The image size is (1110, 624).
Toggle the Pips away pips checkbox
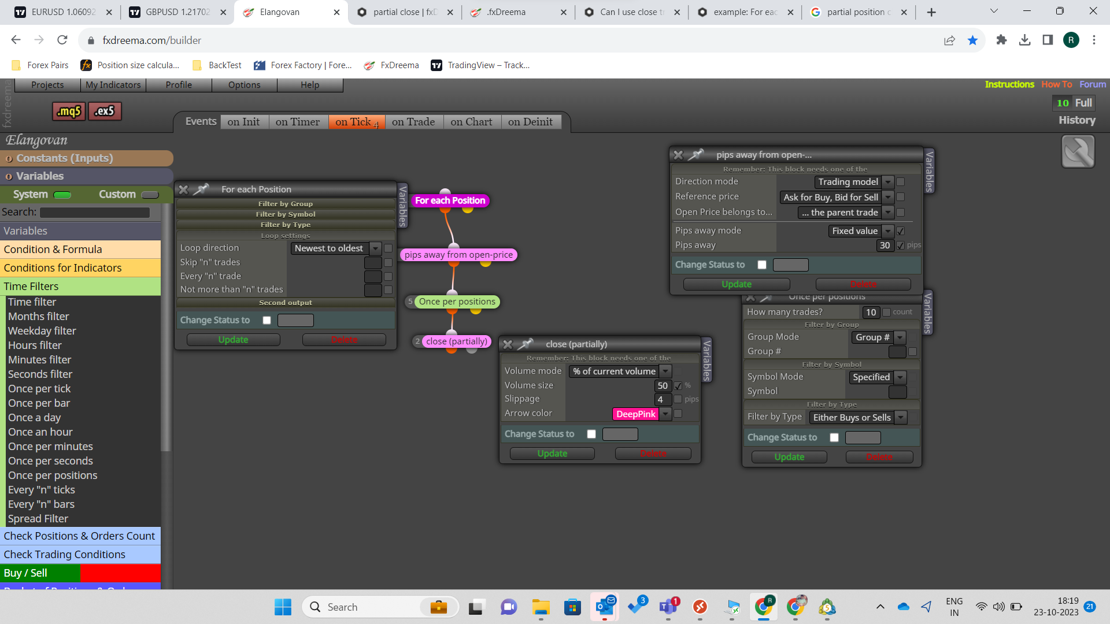(900, 246)
